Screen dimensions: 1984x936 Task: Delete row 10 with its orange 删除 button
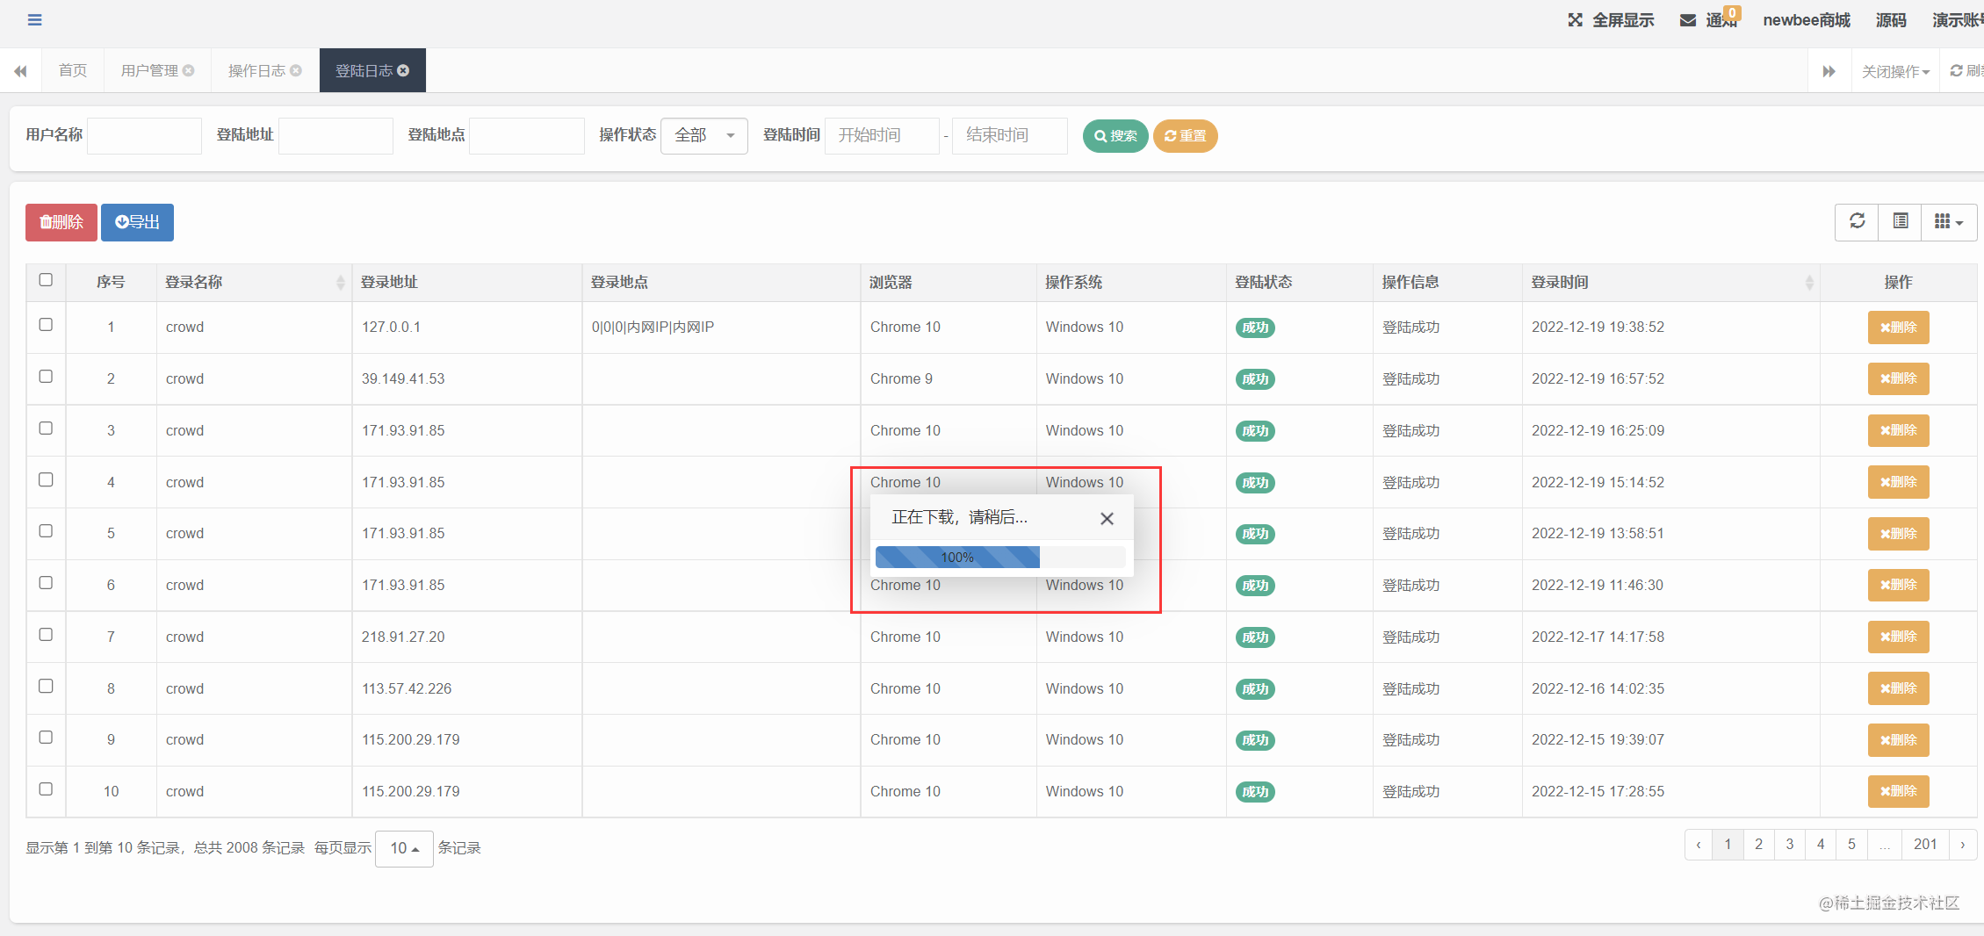pyautogui.click(x=1898, y=791)
